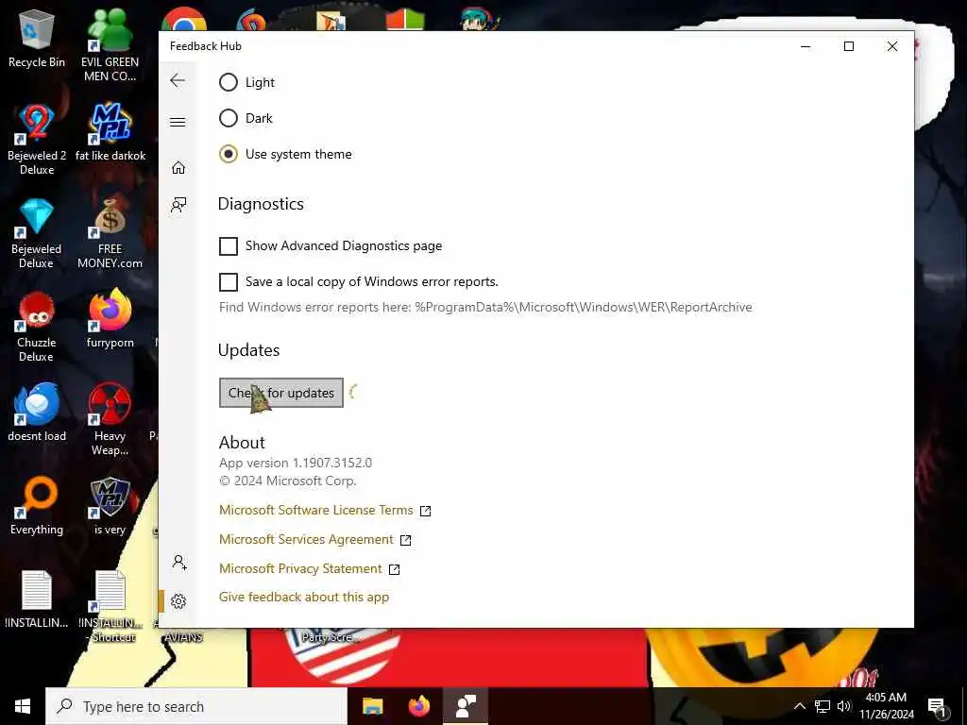Select Heavy Weapon desktop shortcut

(110, 420)
